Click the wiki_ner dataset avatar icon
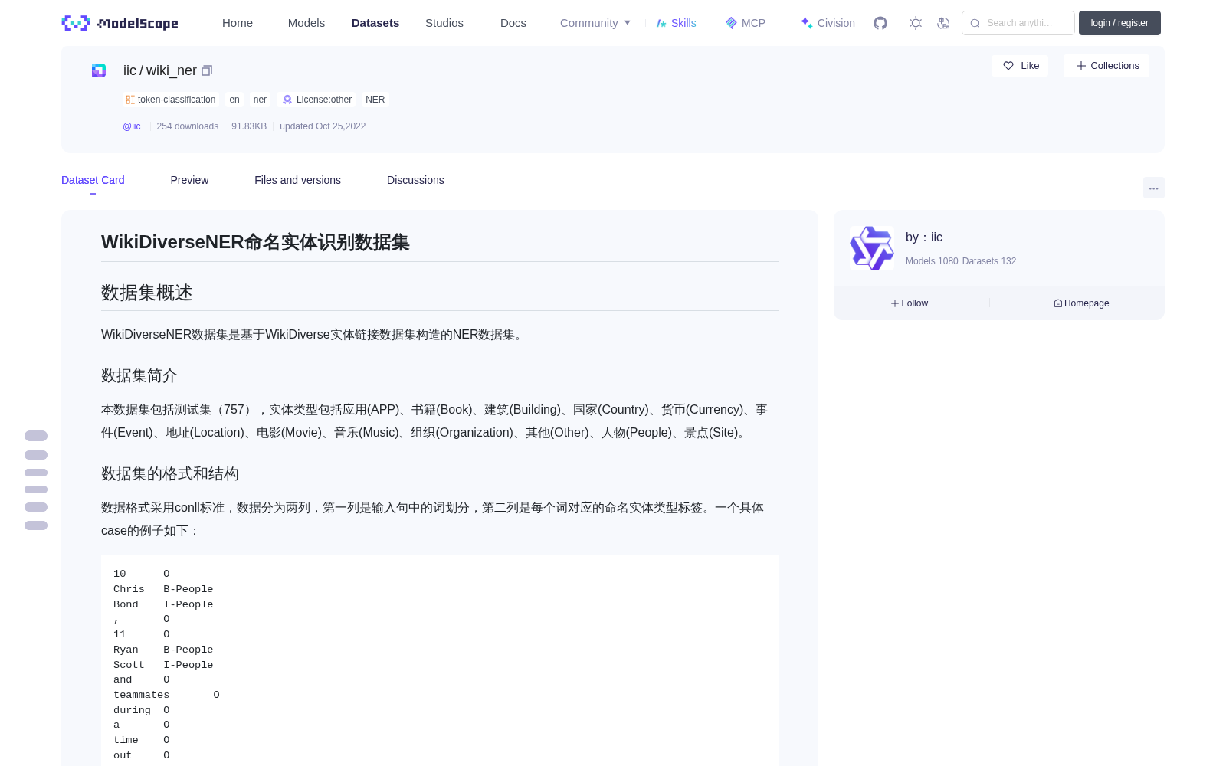 click(99, 70)
